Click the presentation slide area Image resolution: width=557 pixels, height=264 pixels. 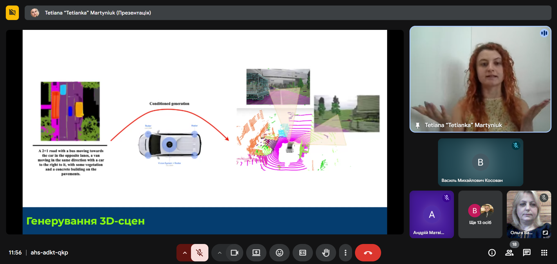[x=205, y=132]
